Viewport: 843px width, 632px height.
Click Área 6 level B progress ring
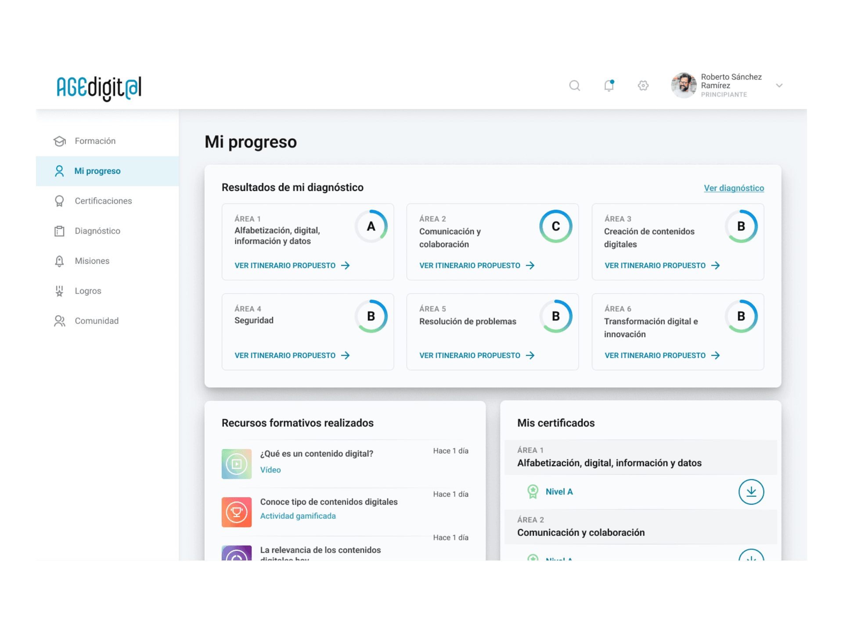point(741,316)
